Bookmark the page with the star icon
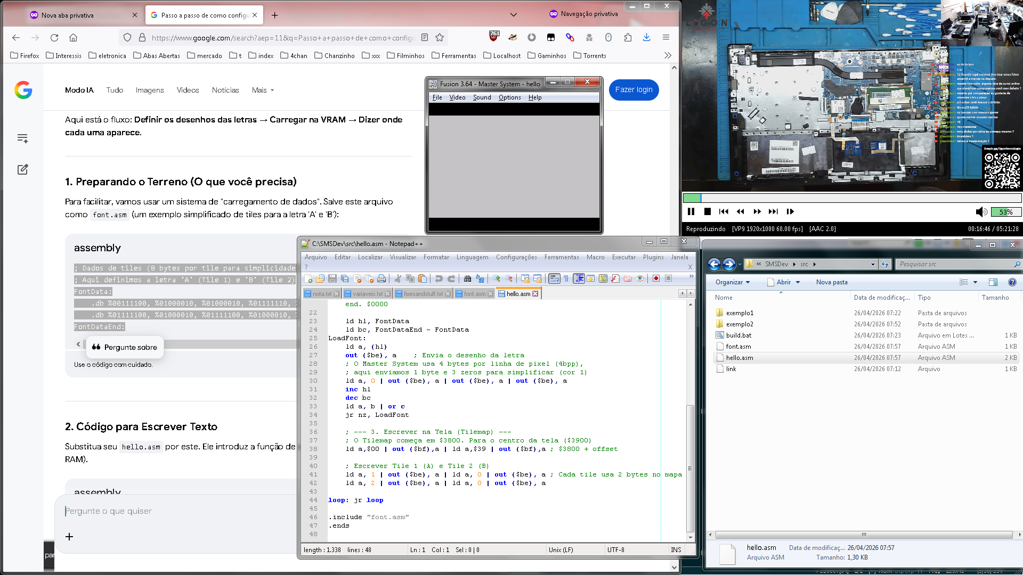This screenshot has width=1023, height=575. click(440, 37)
